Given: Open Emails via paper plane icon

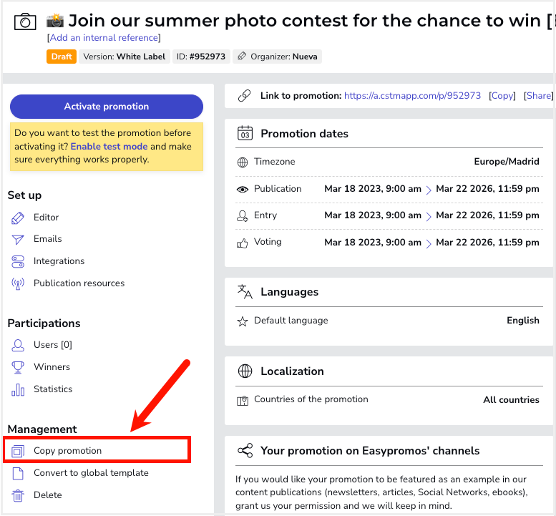Looking at the screenshot, I should point(18,240).
